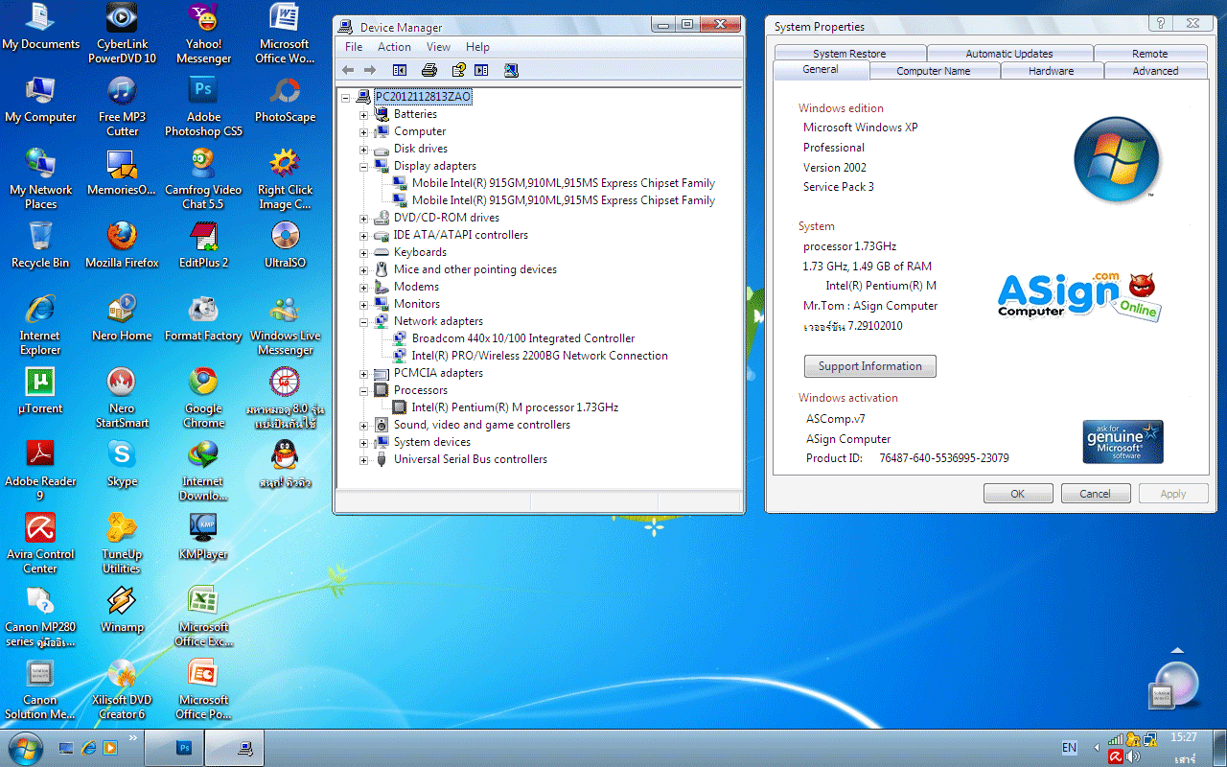This screenshot has height=767, width=1227.
Task: Open the Adobe Reader 9 desktop icon
Action: pyautogui.click(x=40, y=471)
